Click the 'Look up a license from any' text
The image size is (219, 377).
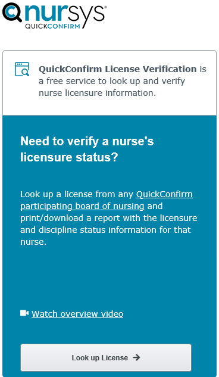77,194
